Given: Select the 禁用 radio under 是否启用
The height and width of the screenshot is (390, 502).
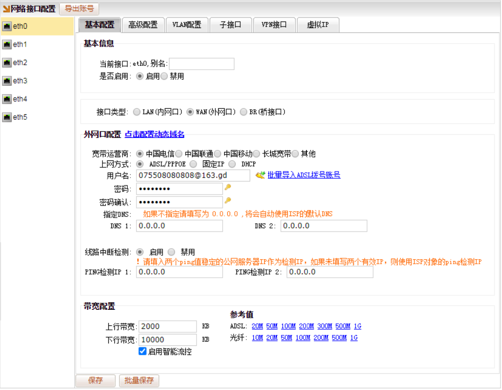Looking at the screenshot, I should (x=164, y=76).
